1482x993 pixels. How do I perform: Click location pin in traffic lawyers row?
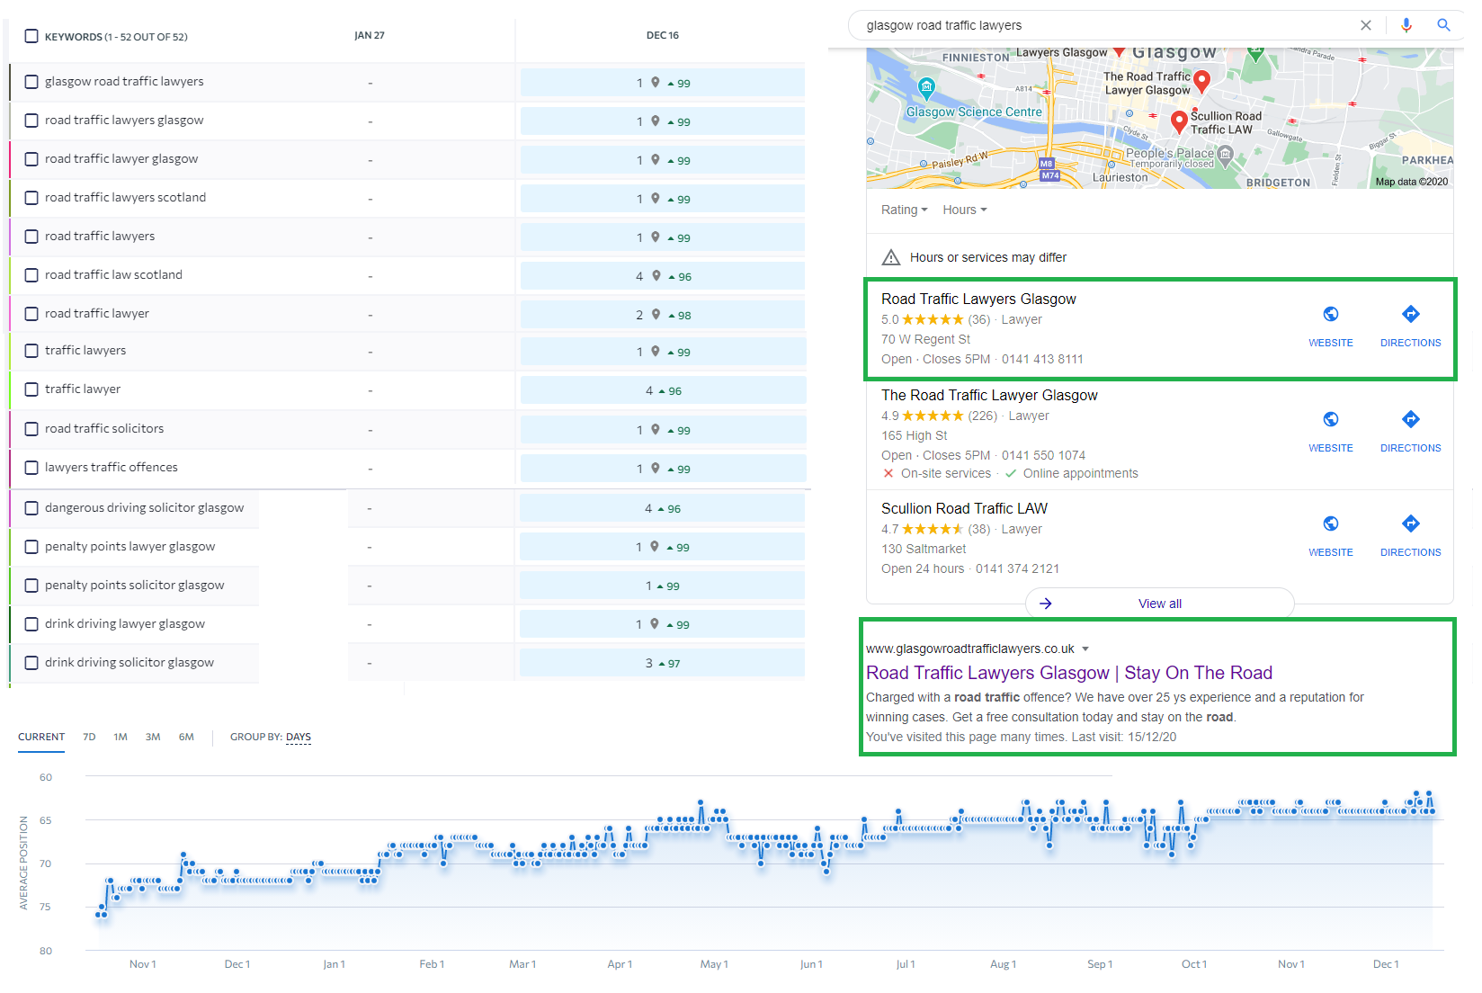pyautogui.click(x=656, y=352)
